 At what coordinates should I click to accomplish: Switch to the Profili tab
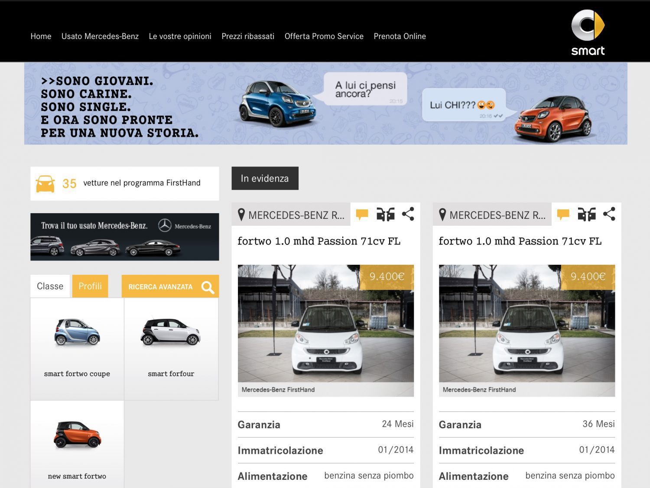pyautogui.click(x=90, y=286)
